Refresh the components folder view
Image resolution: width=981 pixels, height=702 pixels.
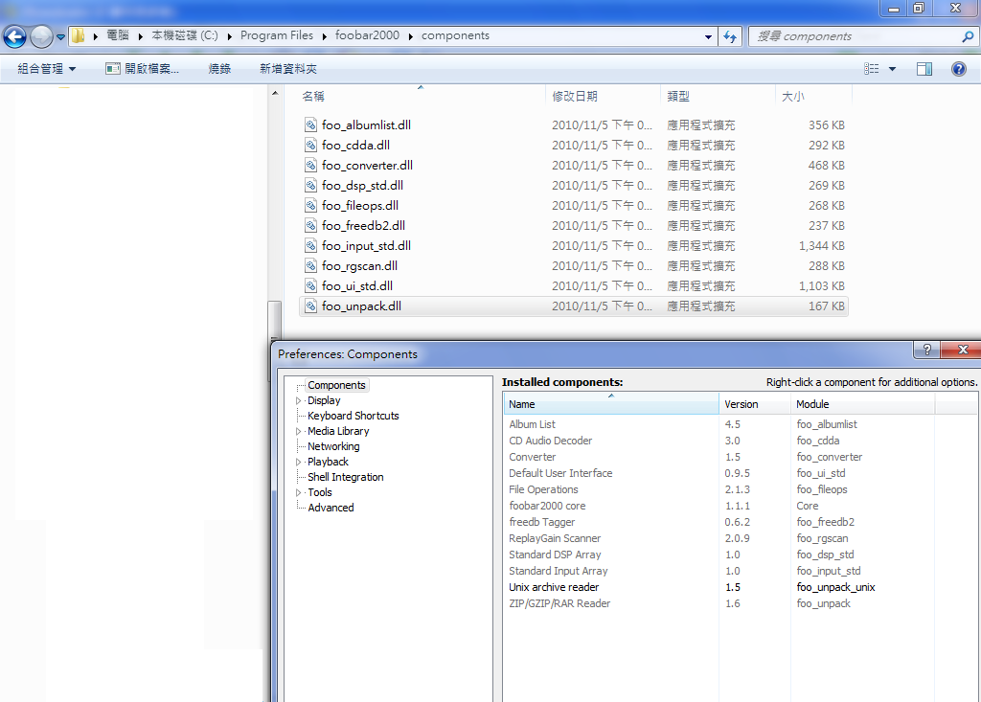(x=729, y=36)
